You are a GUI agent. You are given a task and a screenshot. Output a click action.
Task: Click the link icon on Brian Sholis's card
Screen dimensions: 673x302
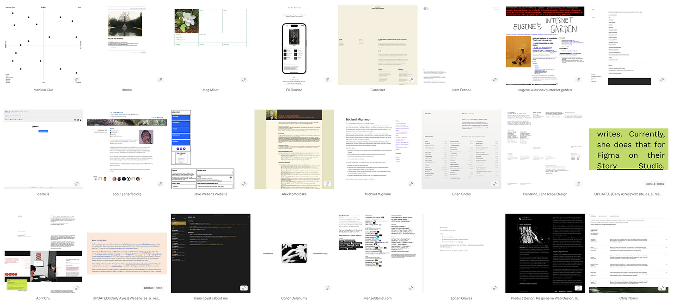(x=495, y=184)
